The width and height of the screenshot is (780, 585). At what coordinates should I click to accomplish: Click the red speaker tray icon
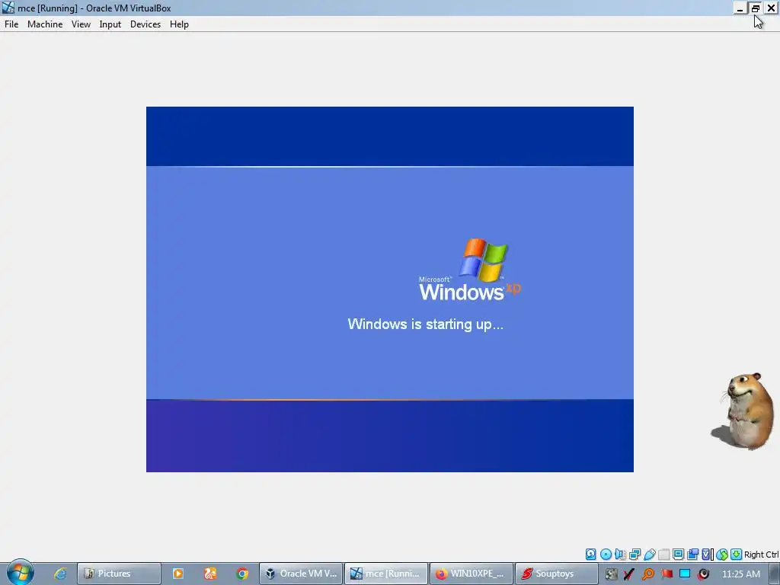coord(703,574)
